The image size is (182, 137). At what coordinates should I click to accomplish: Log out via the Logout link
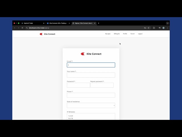click(x=140, y=34)
